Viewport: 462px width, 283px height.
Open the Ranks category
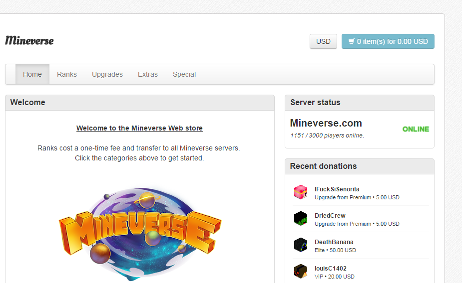coord(67,74)
